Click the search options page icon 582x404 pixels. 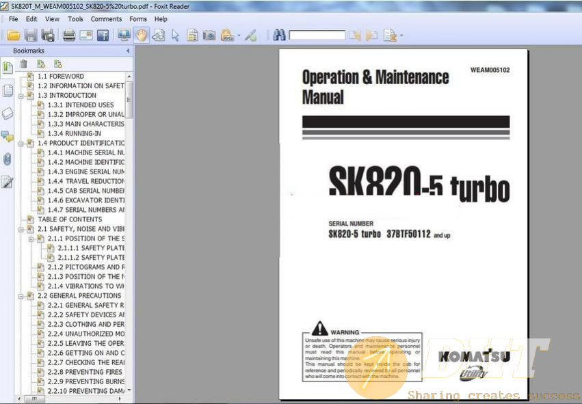[390, 36]
